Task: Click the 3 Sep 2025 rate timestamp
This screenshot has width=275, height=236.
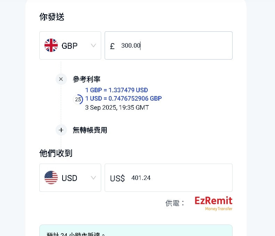Action: tap(117, 108)
